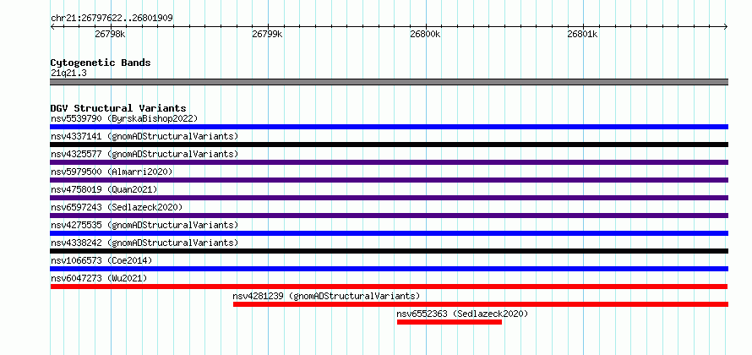
Task: Open variant nsv5539790 (ByrskaBishop2022) label
Action: pyautogui.click(x=124, y=118)
